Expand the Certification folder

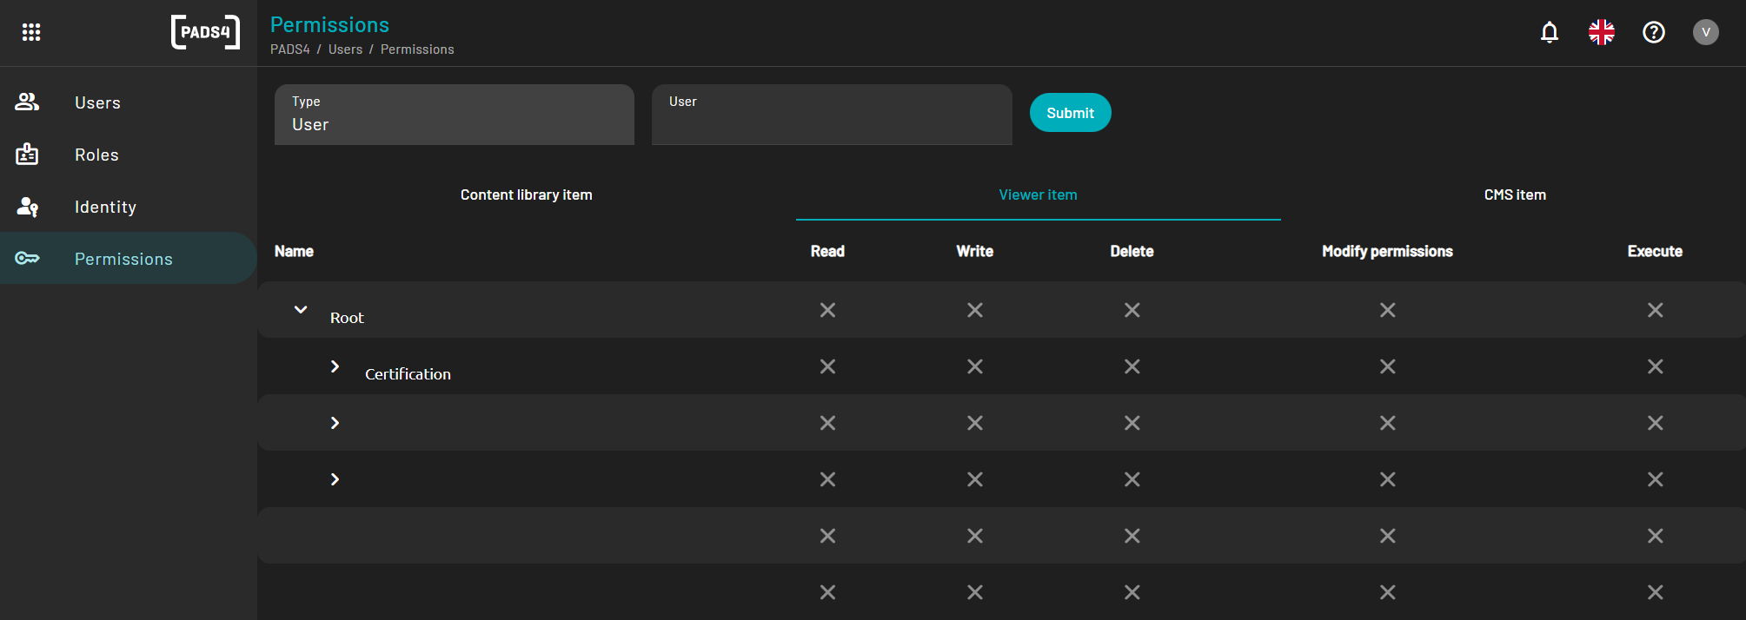pos(335,366)
